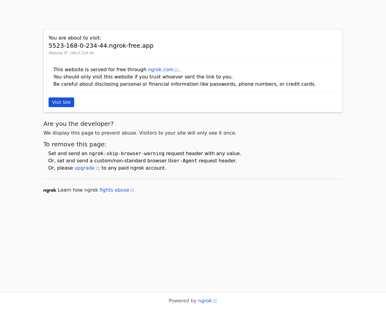Click external-link icon in Powered by footer
The image size is (386, 309).
click(215, 301)
